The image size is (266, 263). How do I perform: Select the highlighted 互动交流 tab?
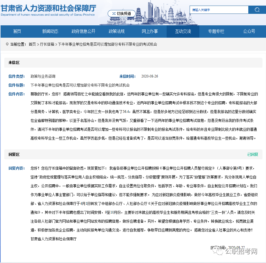(x=183, y=32)
